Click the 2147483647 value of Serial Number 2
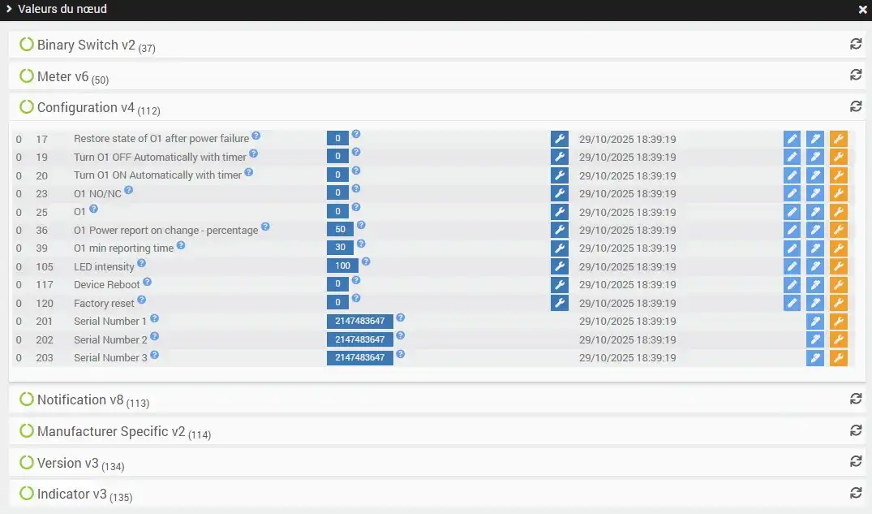This screenshot has height=514, width=872. pyautogui.click(x=359, y=339)
